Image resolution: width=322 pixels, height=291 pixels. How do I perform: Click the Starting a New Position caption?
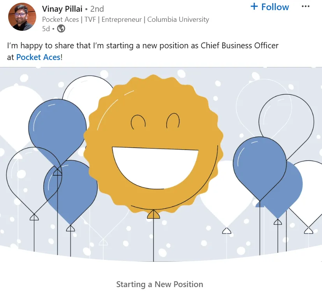tap(160, 284)
